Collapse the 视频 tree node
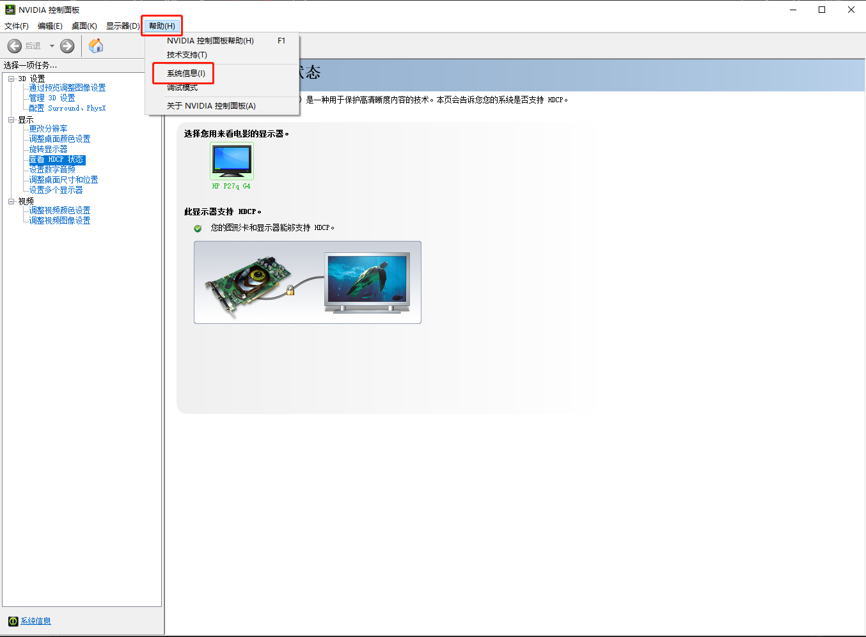This screenshot has height=637, width=866. (11, 201)
